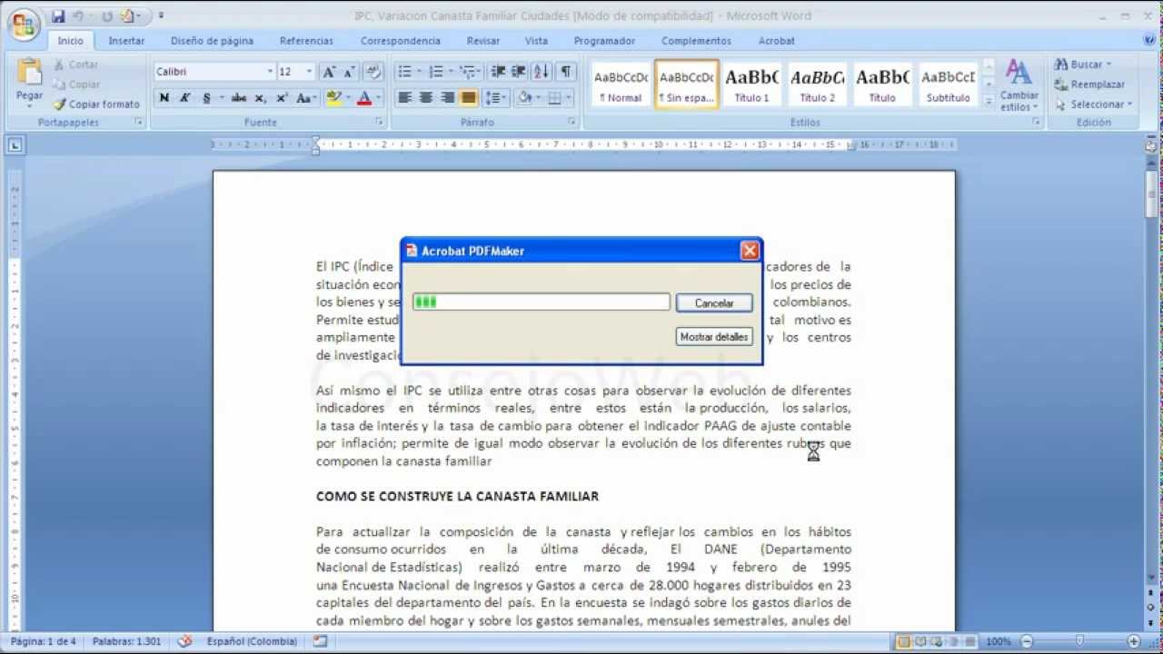
Task: Toggle bold (N) formatting
Action: pyautogui.click(x=164, y=98)
